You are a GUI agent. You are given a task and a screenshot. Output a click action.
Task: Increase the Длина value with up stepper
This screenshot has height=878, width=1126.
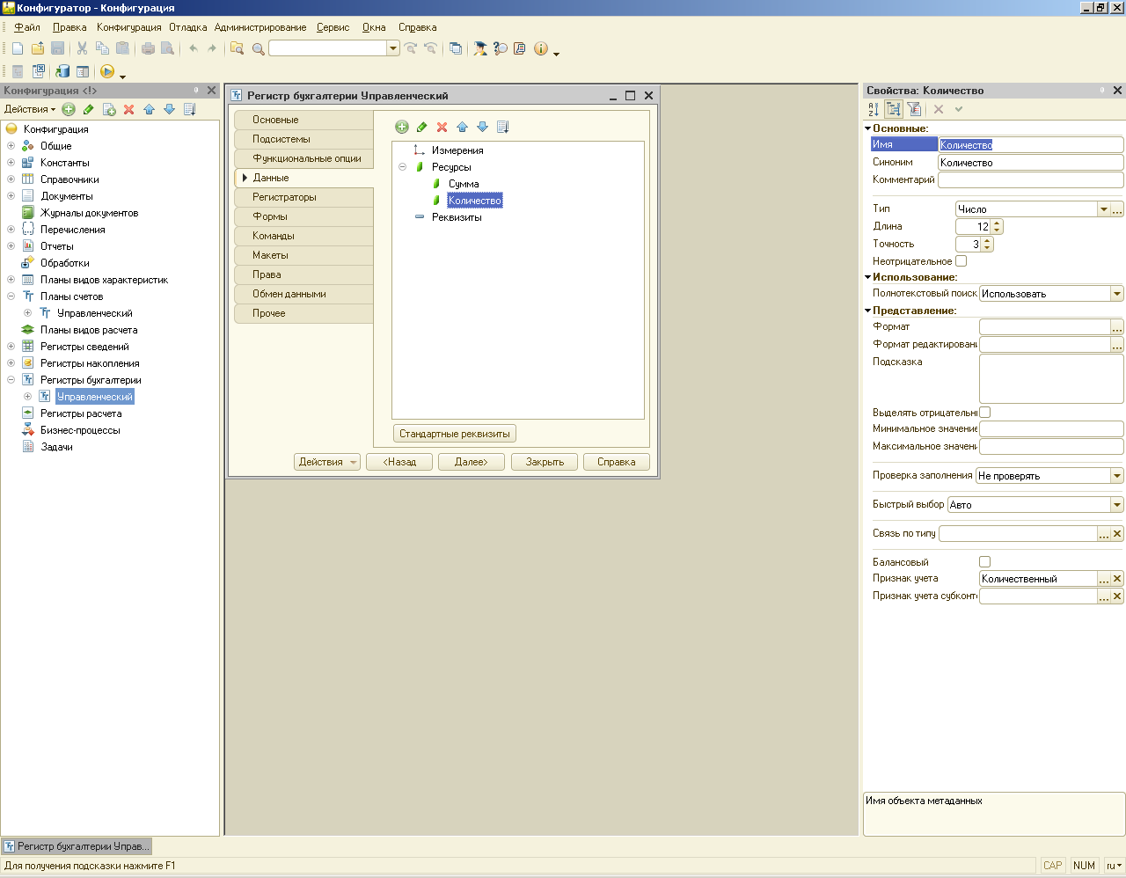(997, 223)
